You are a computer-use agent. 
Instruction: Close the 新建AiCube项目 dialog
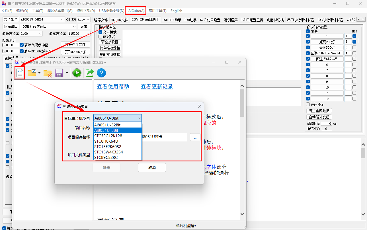tap(200, 106)
